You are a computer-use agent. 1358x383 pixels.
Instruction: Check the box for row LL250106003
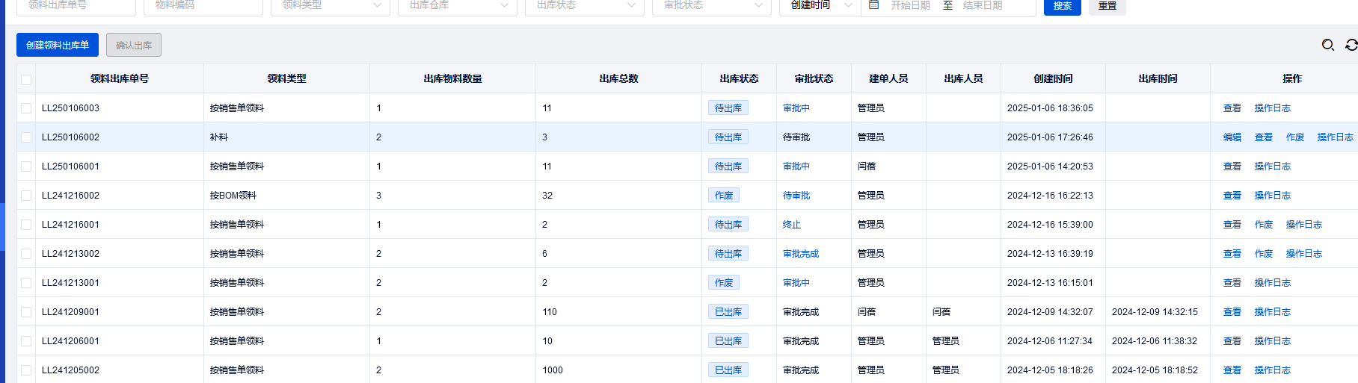tap(26, 108)
